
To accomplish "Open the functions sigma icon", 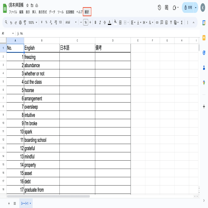I will click(181, 22).
